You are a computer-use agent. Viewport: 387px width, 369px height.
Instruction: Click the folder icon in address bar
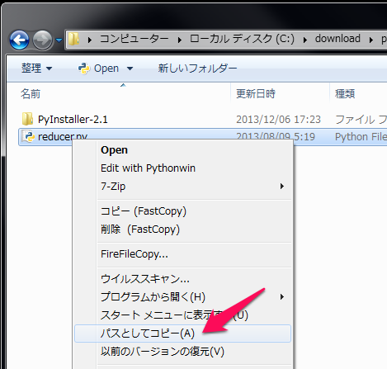click(73, 39)
